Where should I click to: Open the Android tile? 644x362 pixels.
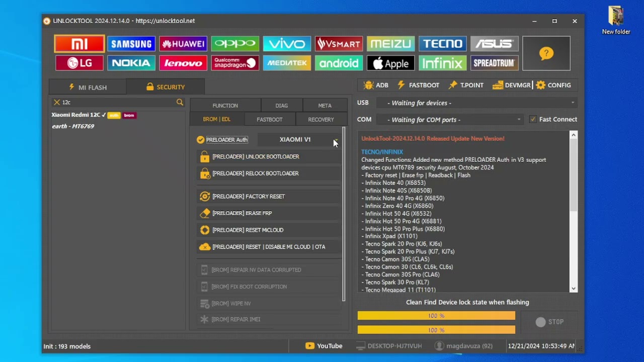339,63
